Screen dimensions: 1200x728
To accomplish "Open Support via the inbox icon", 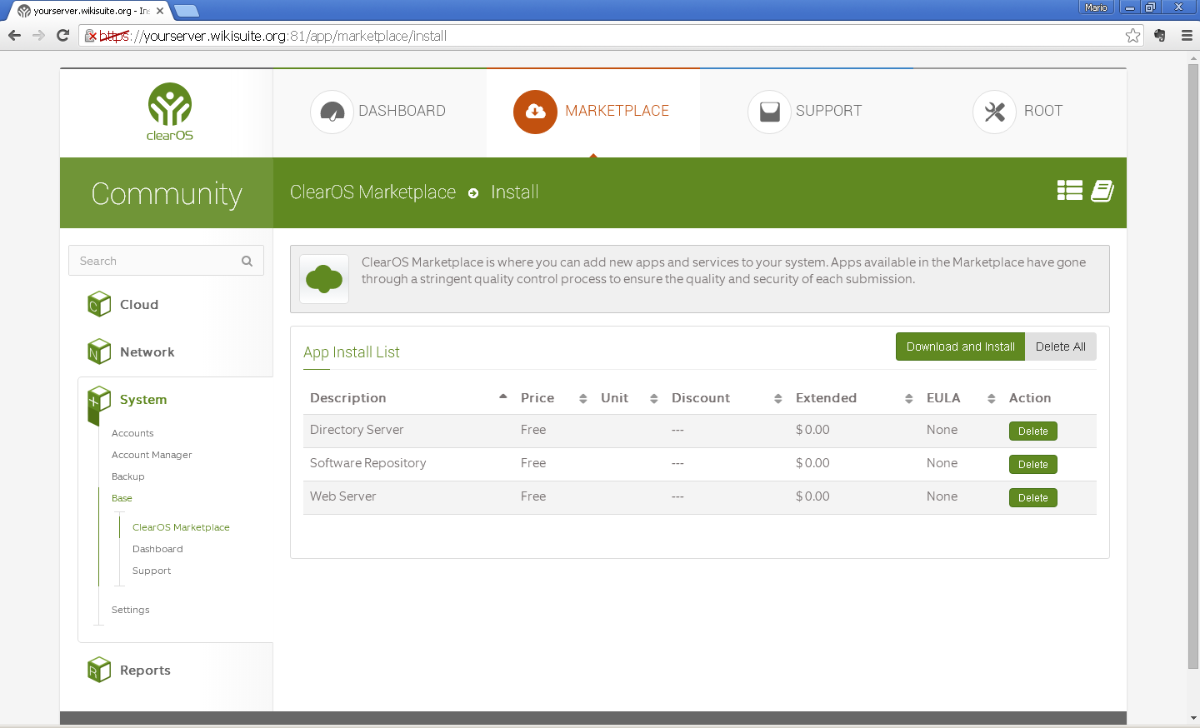I will point(769,112).
